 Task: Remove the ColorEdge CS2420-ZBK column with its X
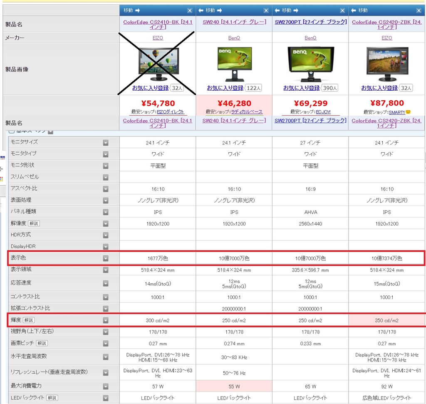(x=419, y=10)
